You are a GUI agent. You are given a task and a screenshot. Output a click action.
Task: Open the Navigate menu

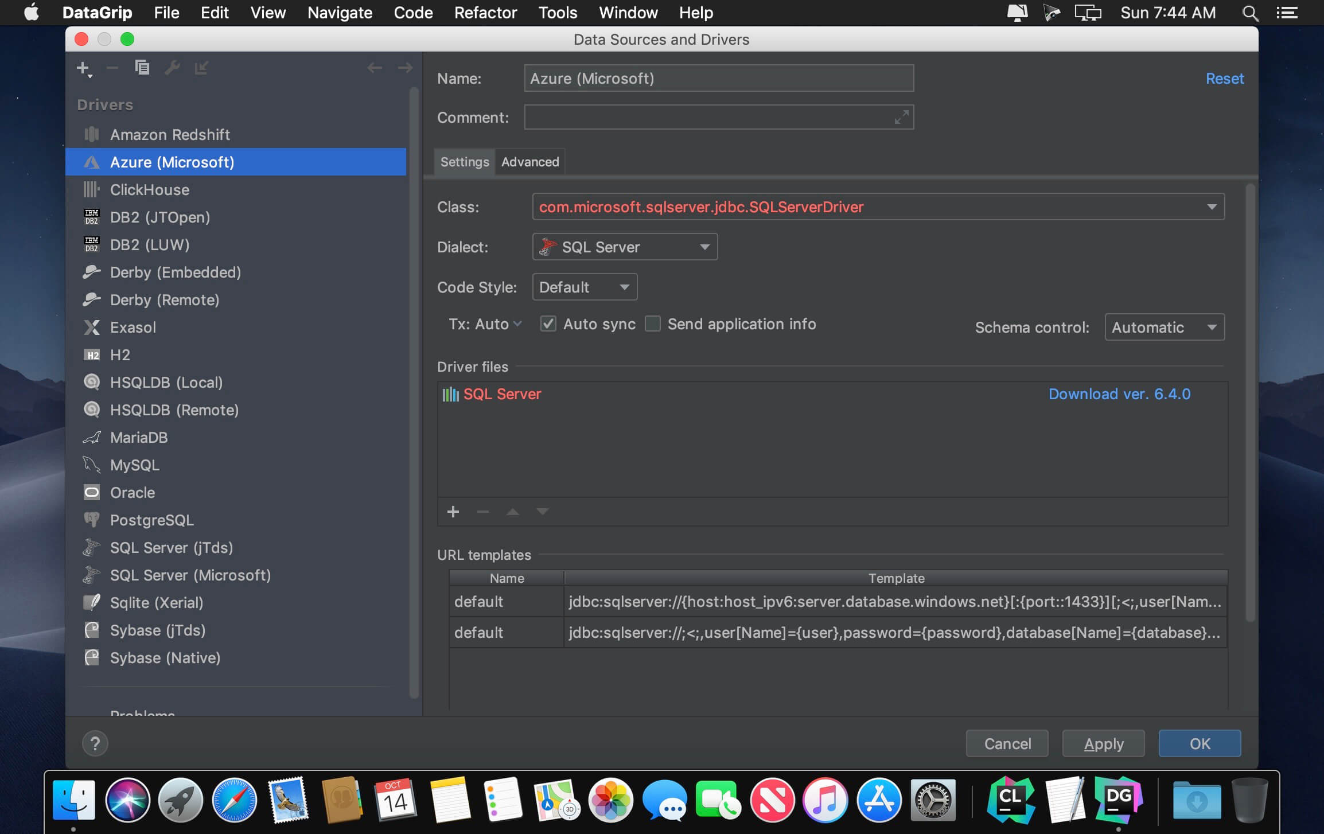click(x=340, y=13)
